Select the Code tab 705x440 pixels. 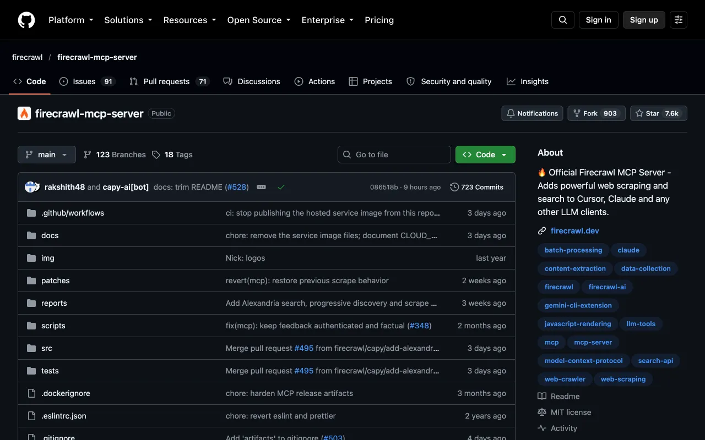coord(30,81)
